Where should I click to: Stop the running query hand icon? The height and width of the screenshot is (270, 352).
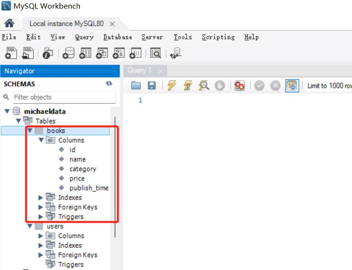point(220,86)
